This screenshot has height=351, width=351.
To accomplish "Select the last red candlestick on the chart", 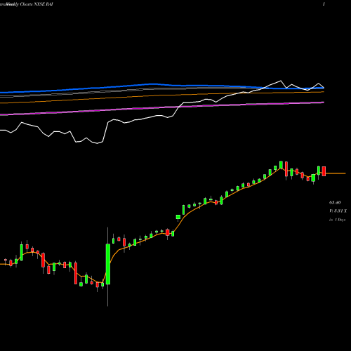I will click(324, 171).
